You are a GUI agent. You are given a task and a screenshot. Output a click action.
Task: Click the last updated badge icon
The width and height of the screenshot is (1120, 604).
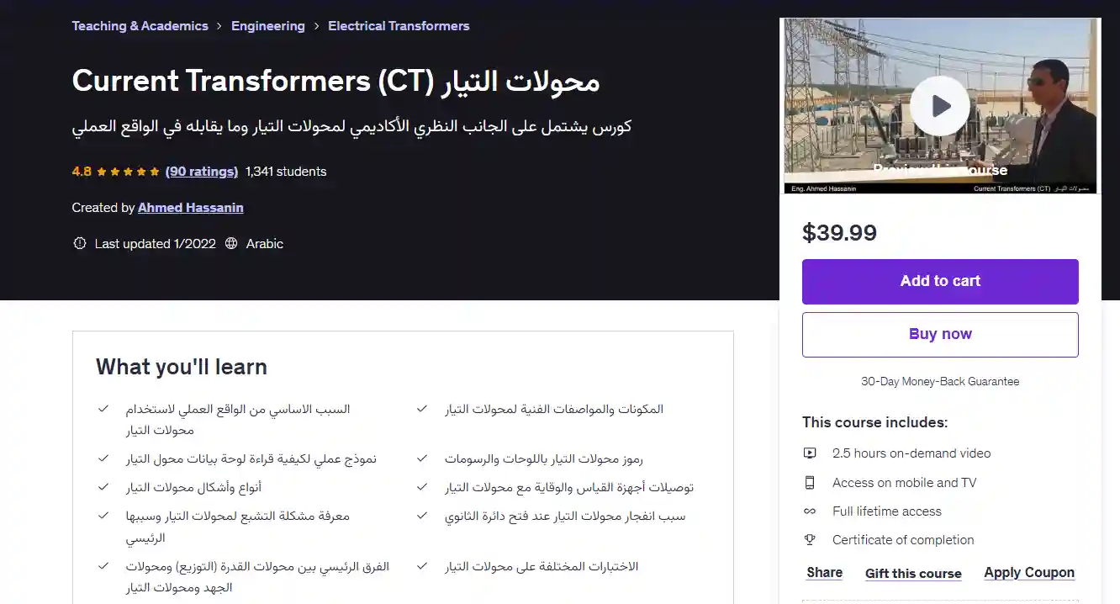point(80,244)
